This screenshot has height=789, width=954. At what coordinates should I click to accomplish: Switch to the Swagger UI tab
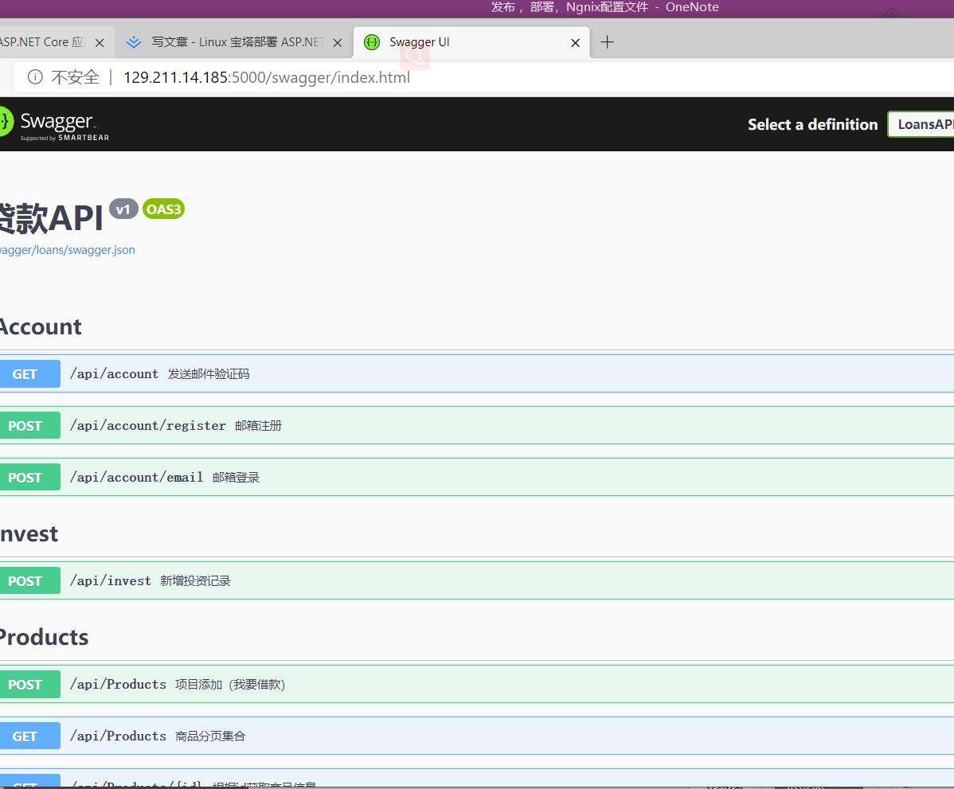[x=471, y=42]
